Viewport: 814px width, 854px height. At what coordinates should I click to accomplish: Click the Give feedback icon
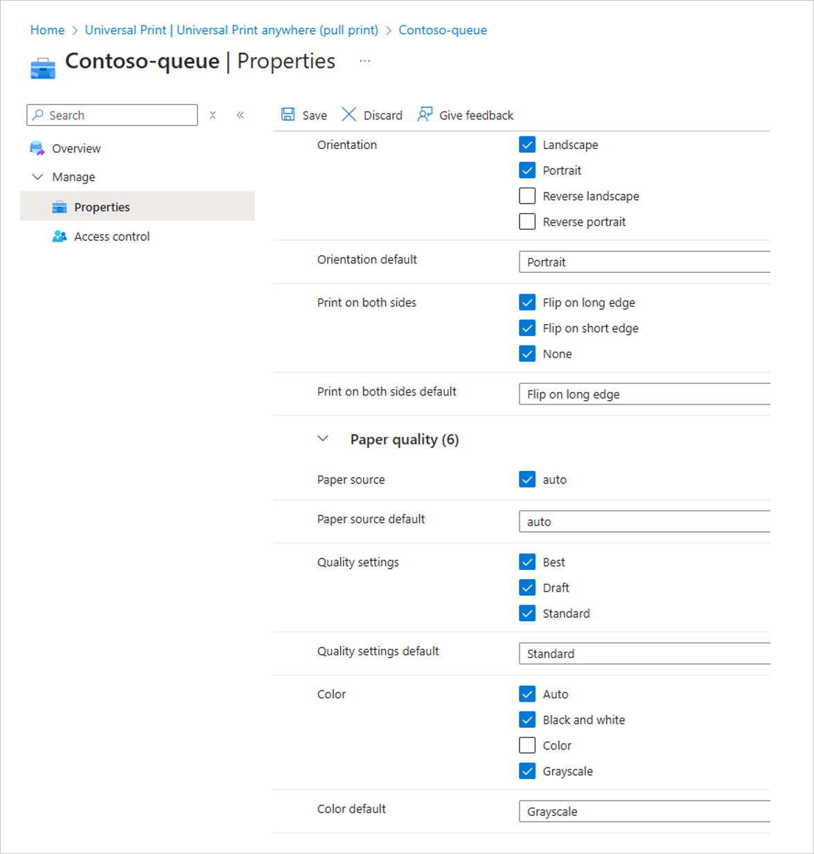tap(425, 115)
